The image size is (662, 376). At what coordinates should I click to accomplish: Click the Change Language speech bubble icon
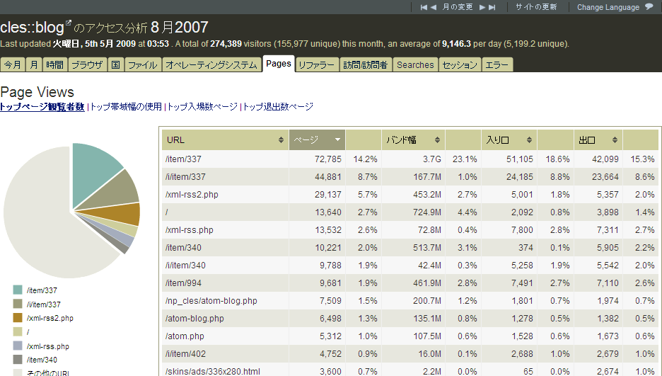649,7
